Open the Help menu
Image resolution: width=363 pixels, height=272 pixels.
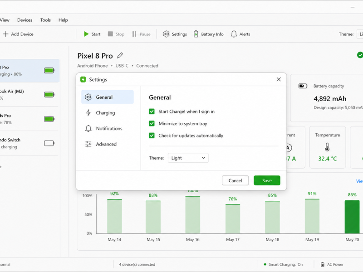[63, 20]
